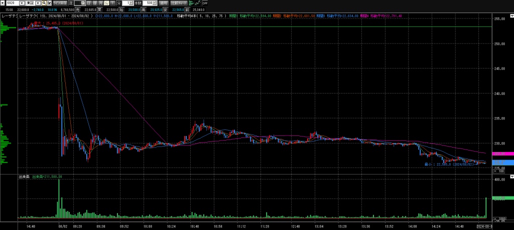Switch to the レーザテク chart tab

click(x=9, y=16)
